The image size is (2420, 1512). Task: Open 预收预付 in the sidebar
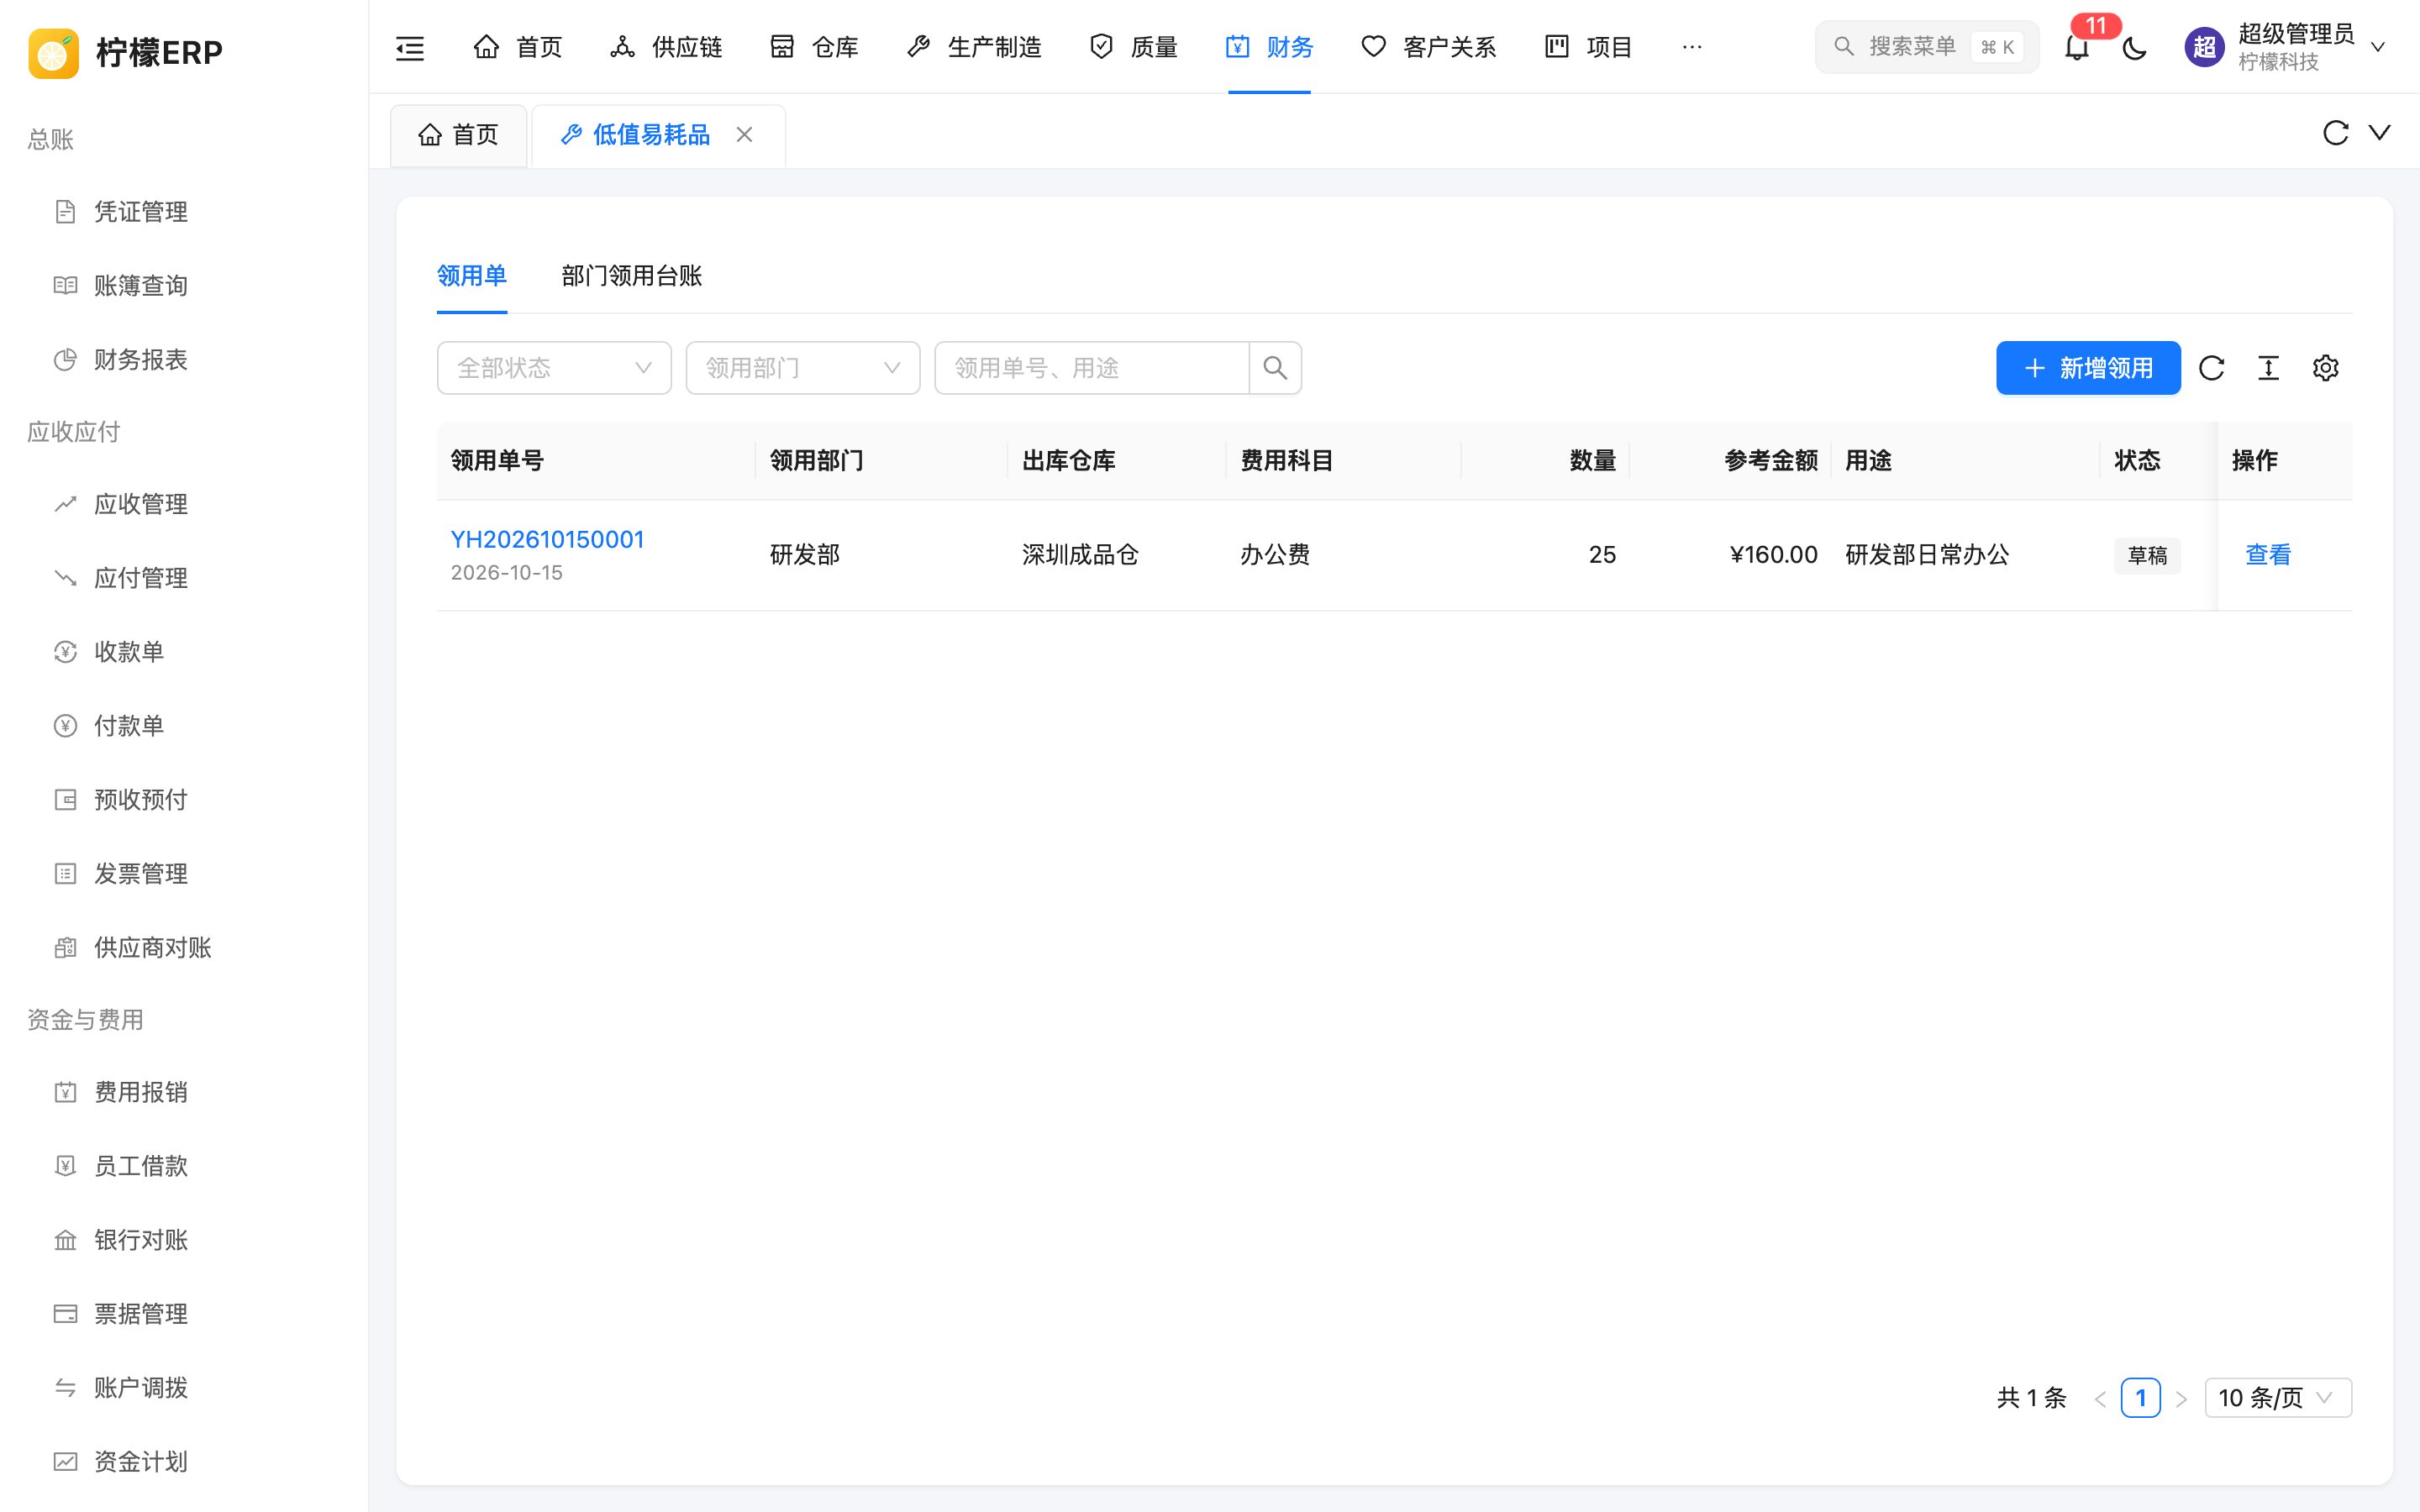click(184, 800)
